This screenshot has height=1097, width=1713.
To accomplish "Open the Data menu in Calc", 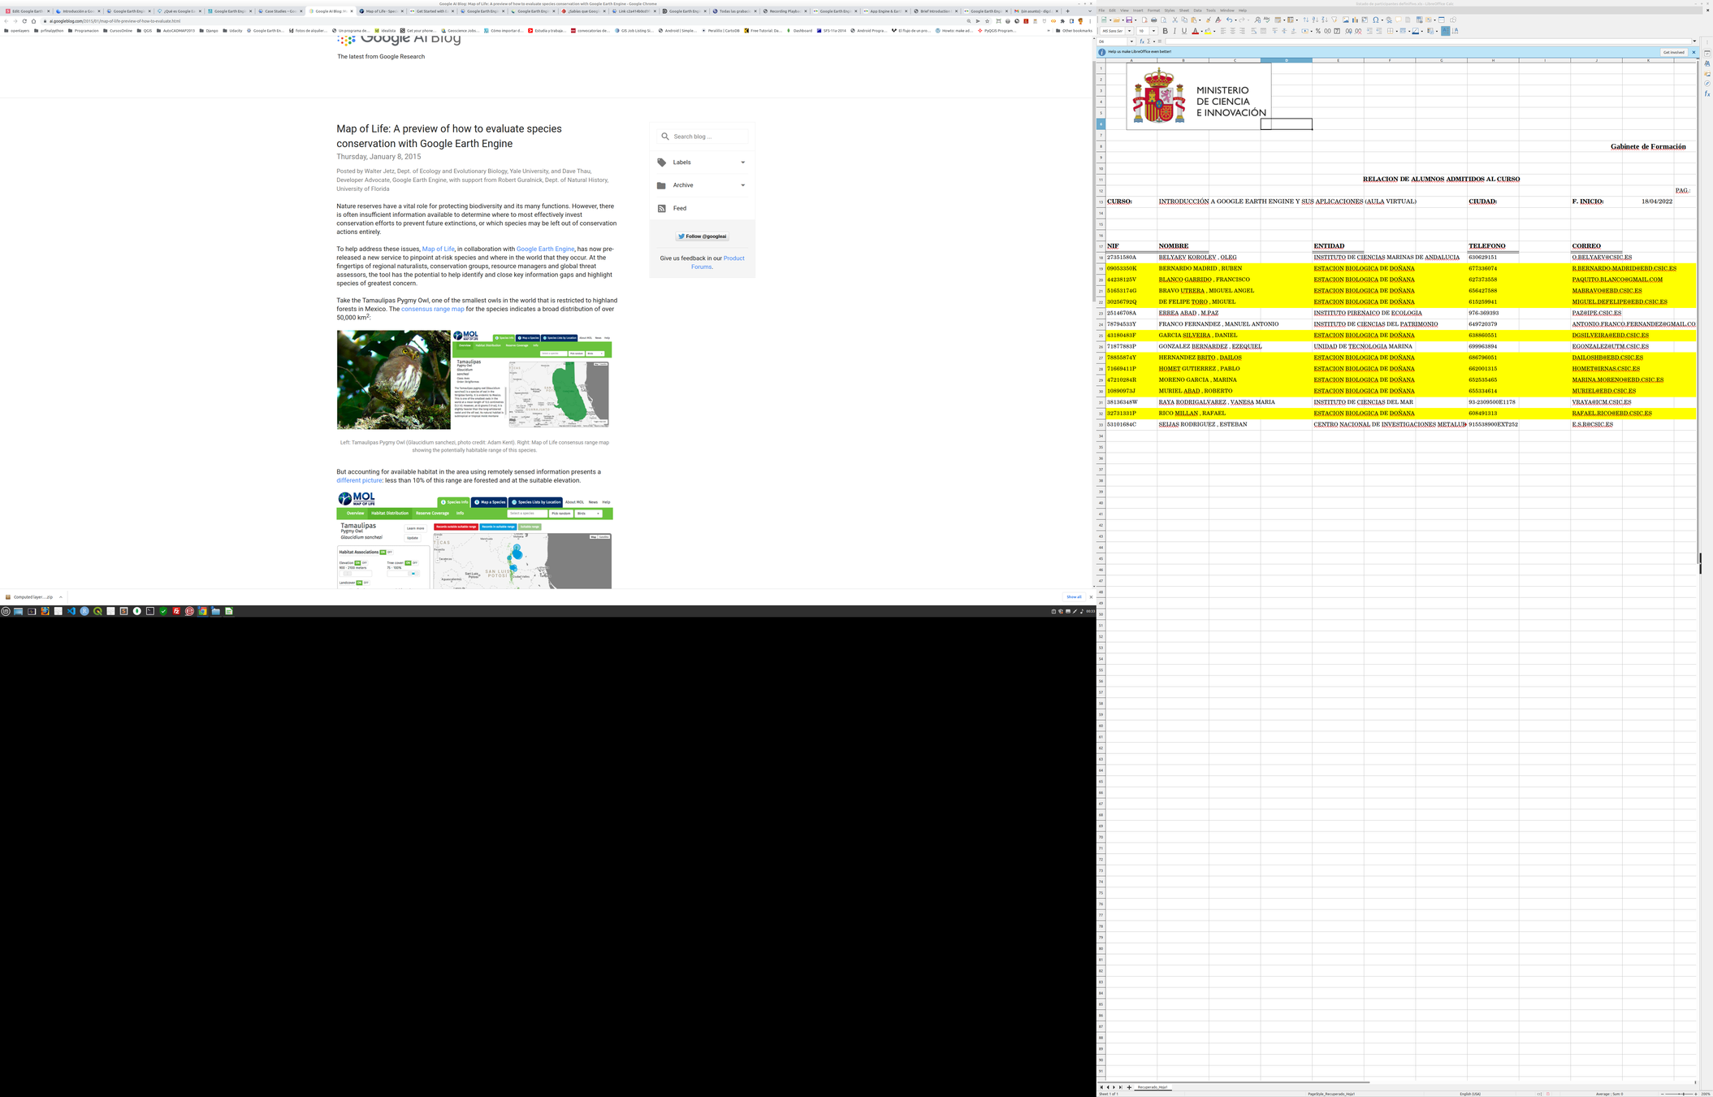I will pos(1197,11).
